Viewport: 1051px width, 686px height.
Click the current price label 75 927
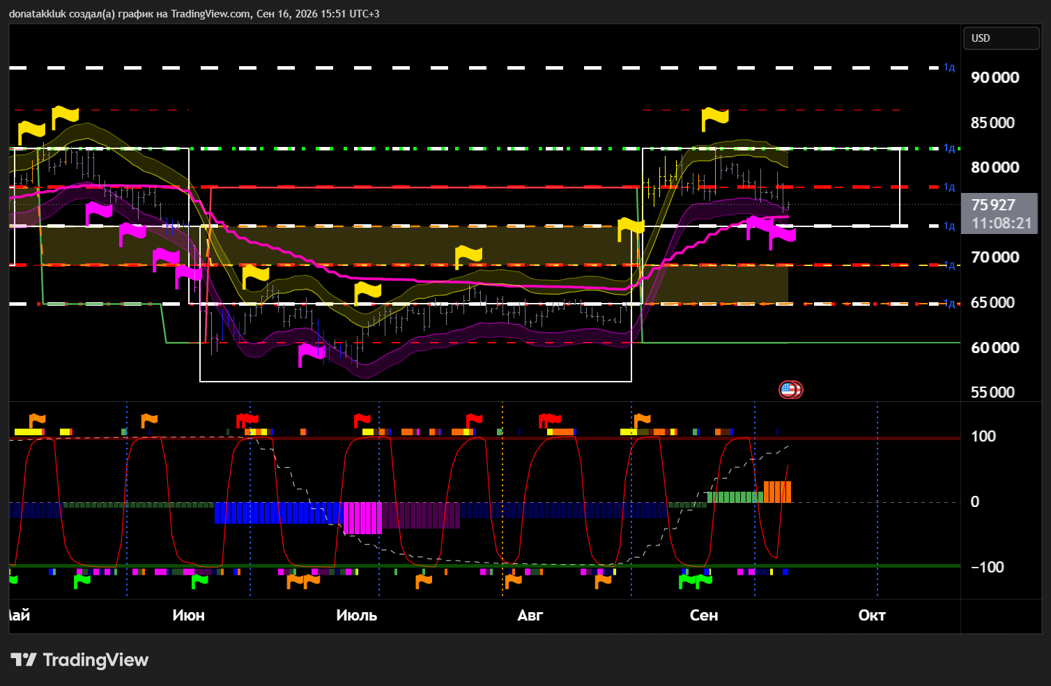[x=993, y=205]
